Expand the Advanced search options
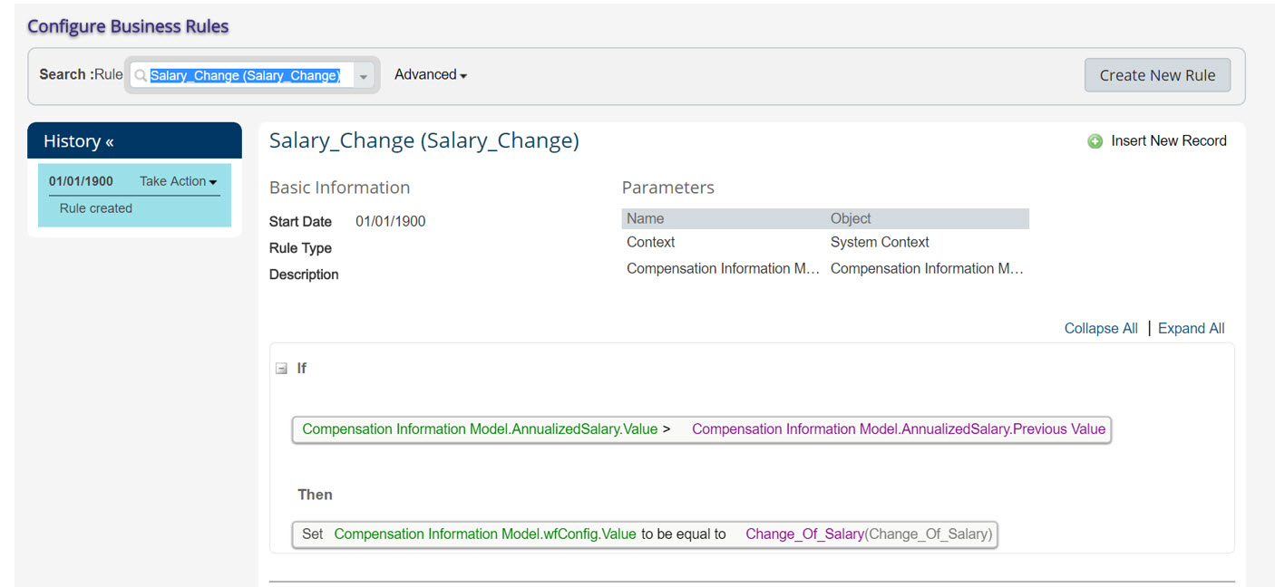 point(431,75)
